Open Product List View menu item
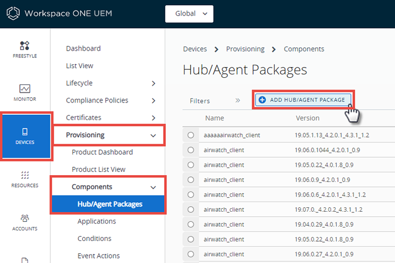This screenshot has height=263, width=395. (99, 170)
